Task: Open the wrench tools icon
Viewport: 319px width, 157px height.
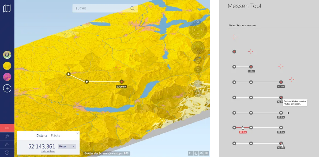Action: click(x=7, y=136)
